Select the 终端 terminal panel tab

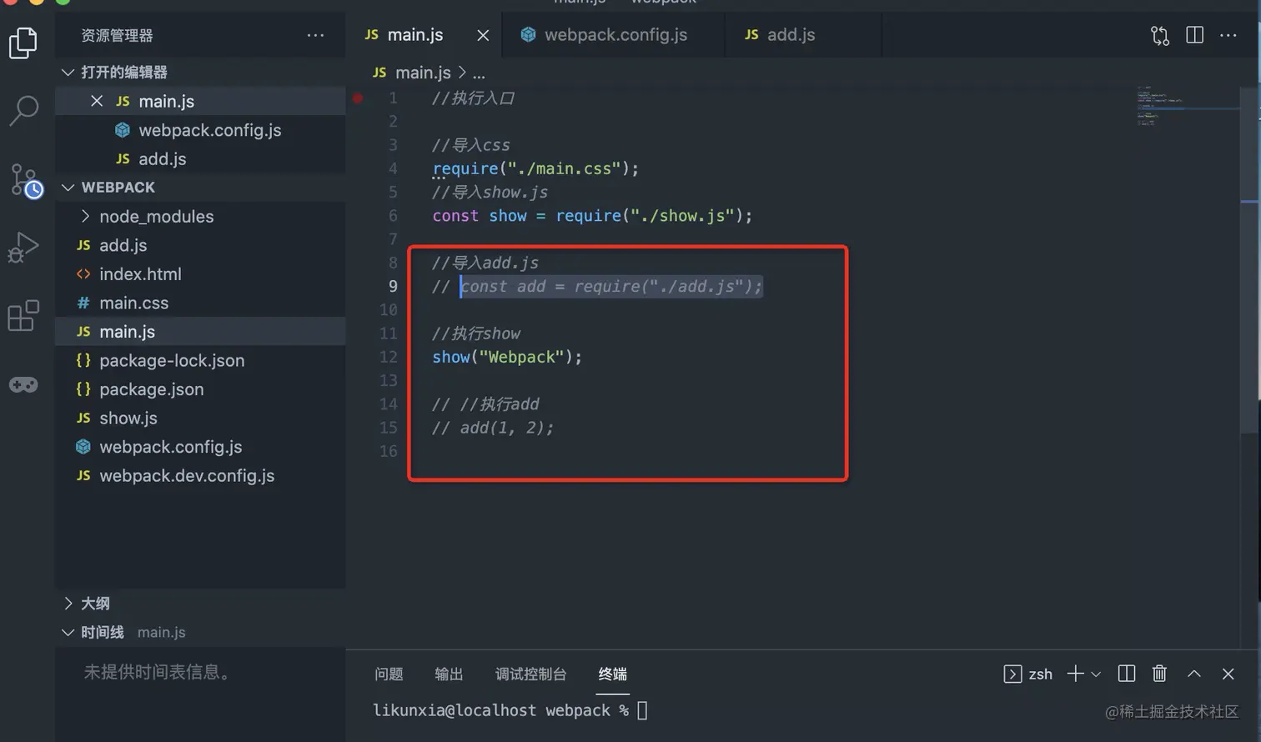tap(612, 674)
